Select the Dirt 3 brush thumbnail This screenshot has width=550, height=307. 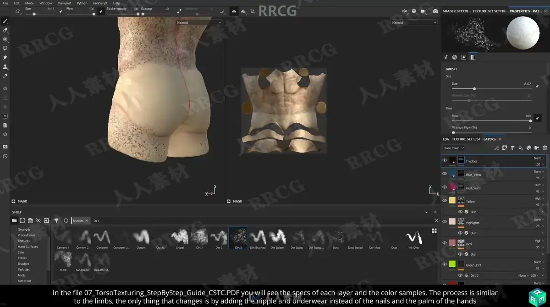pyautogui.click(x=238, y=239)
